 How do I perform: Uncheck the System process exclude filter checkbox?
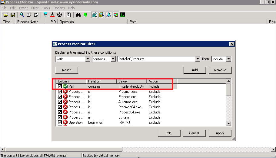[x=60, y=117]
